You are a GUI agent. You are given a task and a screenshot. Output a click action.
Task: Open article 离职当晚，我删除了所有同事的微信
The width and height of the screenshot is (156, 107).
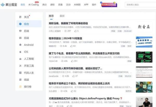(x=68, y=23)
